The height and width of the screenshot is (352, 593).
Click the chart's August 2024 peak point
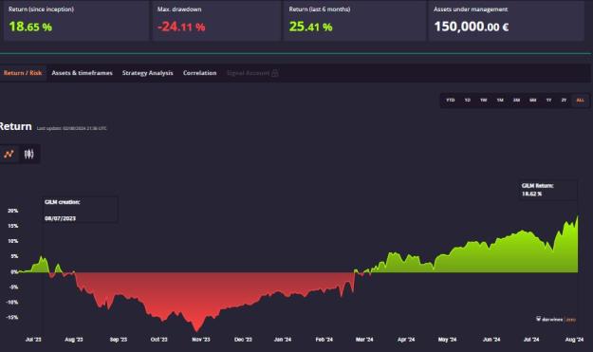pyautogui.click(x=578, y=216)
